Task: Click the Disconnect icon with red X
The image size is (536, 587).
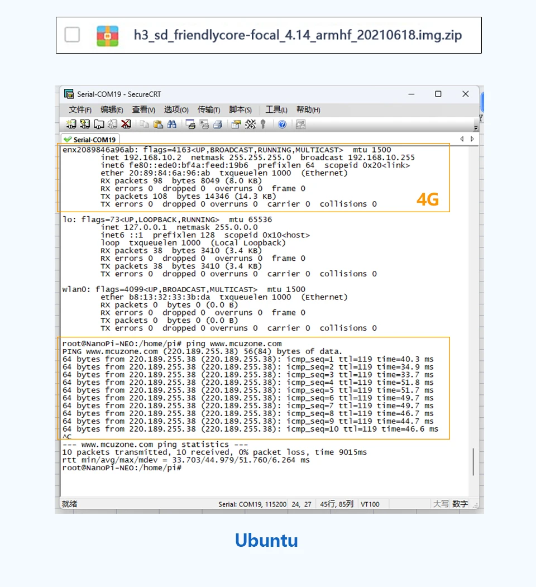Action: [126, 124]
